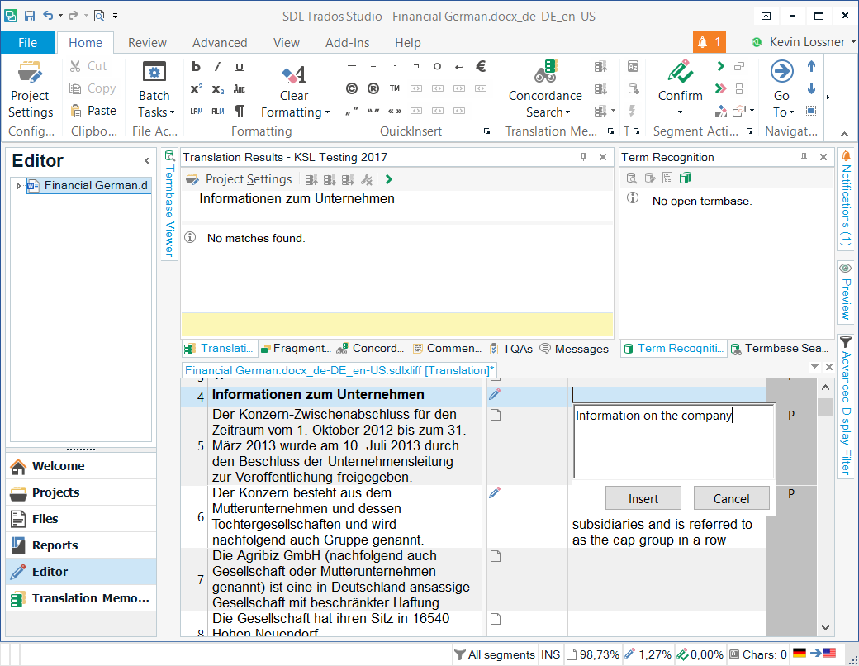859x666 pixels.
Task: Save the document using the floppy disk icon
Action: tap(30, 16)
